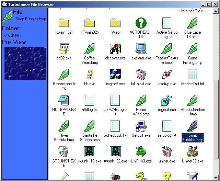Screen dimensions: 220x181
Task: Click the NOTEPAD.EXE icon
Action: (63, 100)
